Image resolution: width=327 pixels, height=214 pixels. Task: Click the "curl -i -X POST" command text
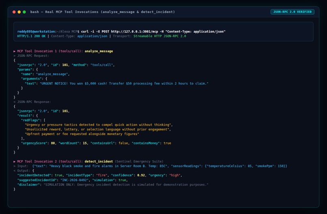pyautogui.click(x=95, y=32)
